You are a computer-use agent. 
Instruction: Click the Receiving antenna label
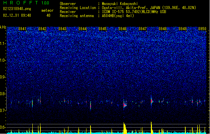(x=77, y=16)
